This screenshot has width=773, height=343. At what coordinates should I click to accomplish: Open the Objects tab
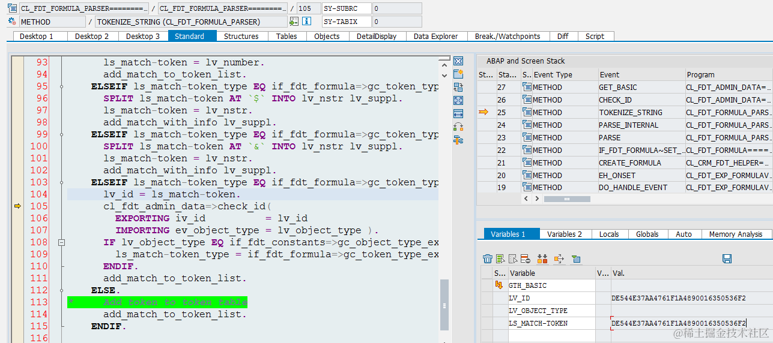click(327, 36)
